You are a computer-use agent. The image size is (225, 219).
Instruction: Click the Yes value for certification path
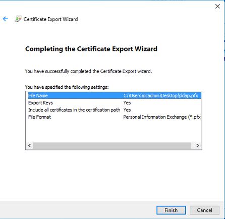[127, 110]
